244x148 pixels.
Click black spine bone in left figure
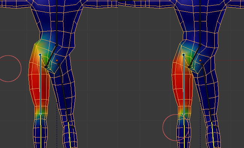click(57, 23)
